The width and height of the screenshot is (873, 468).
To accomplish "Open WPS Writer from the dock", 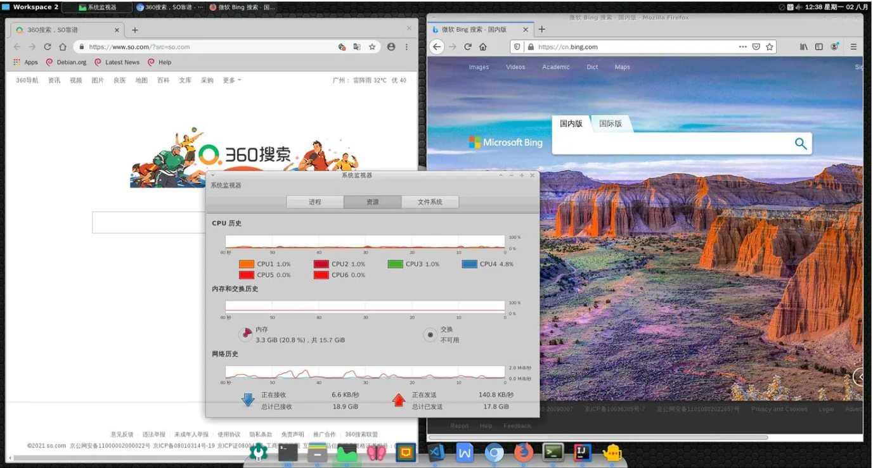I will (x=464, y=452).
